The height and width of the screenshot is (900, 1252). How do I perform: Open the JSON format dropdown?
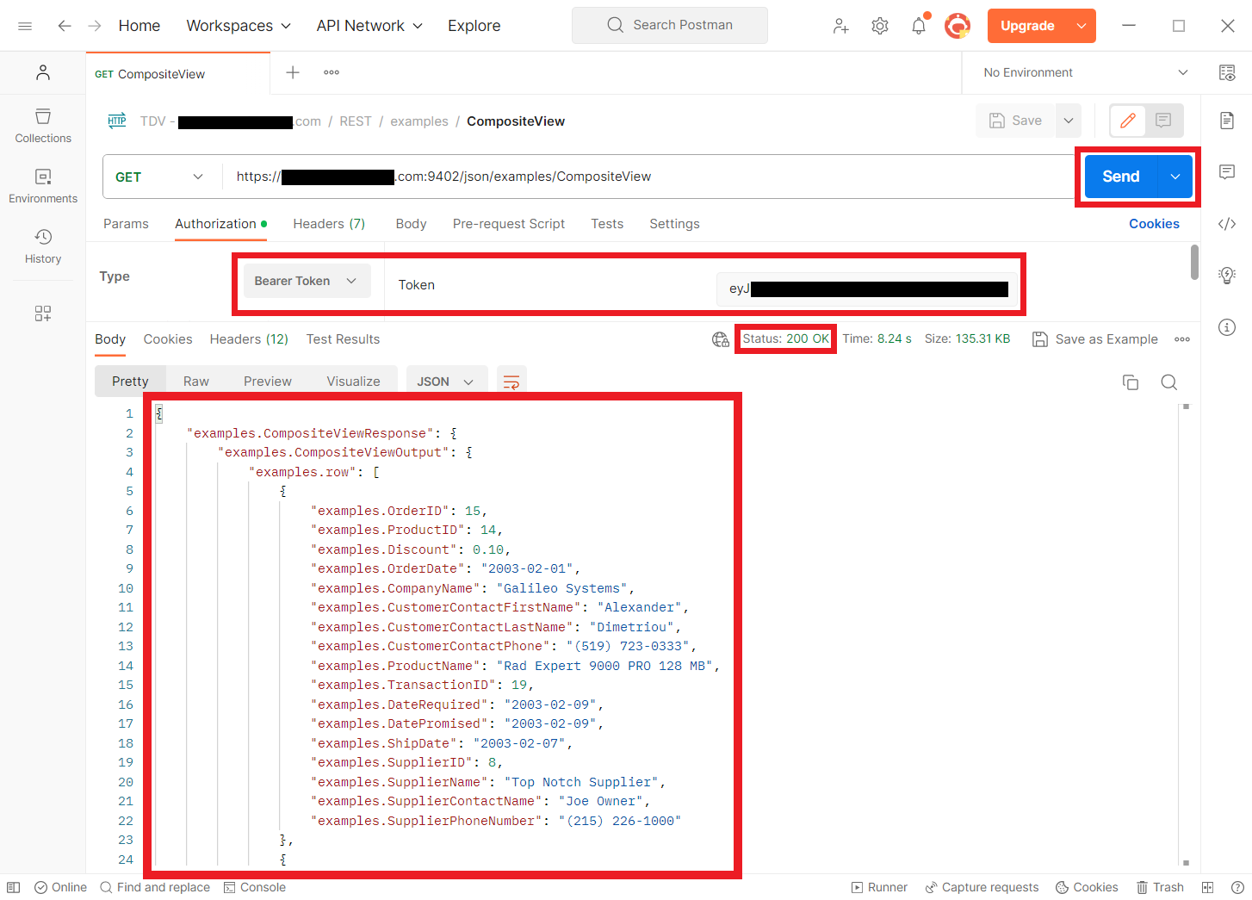[x=446, y=382]
